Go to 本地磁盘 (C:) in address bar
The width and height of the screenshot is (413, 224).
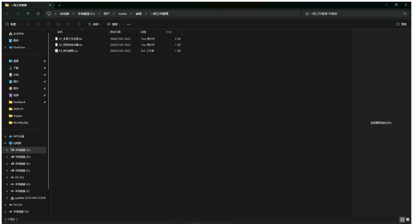(86, 14)
